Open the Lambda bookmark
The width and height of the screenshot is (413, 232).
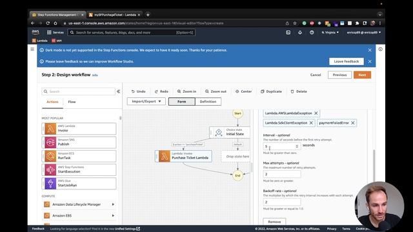40,41
